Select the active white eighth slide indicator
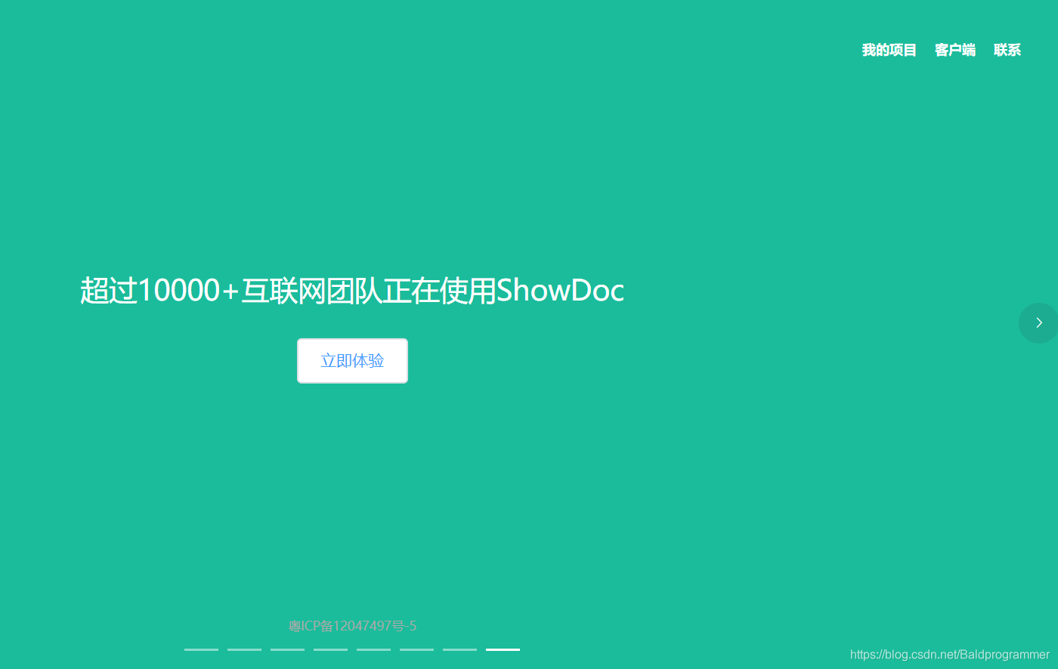 503,649
